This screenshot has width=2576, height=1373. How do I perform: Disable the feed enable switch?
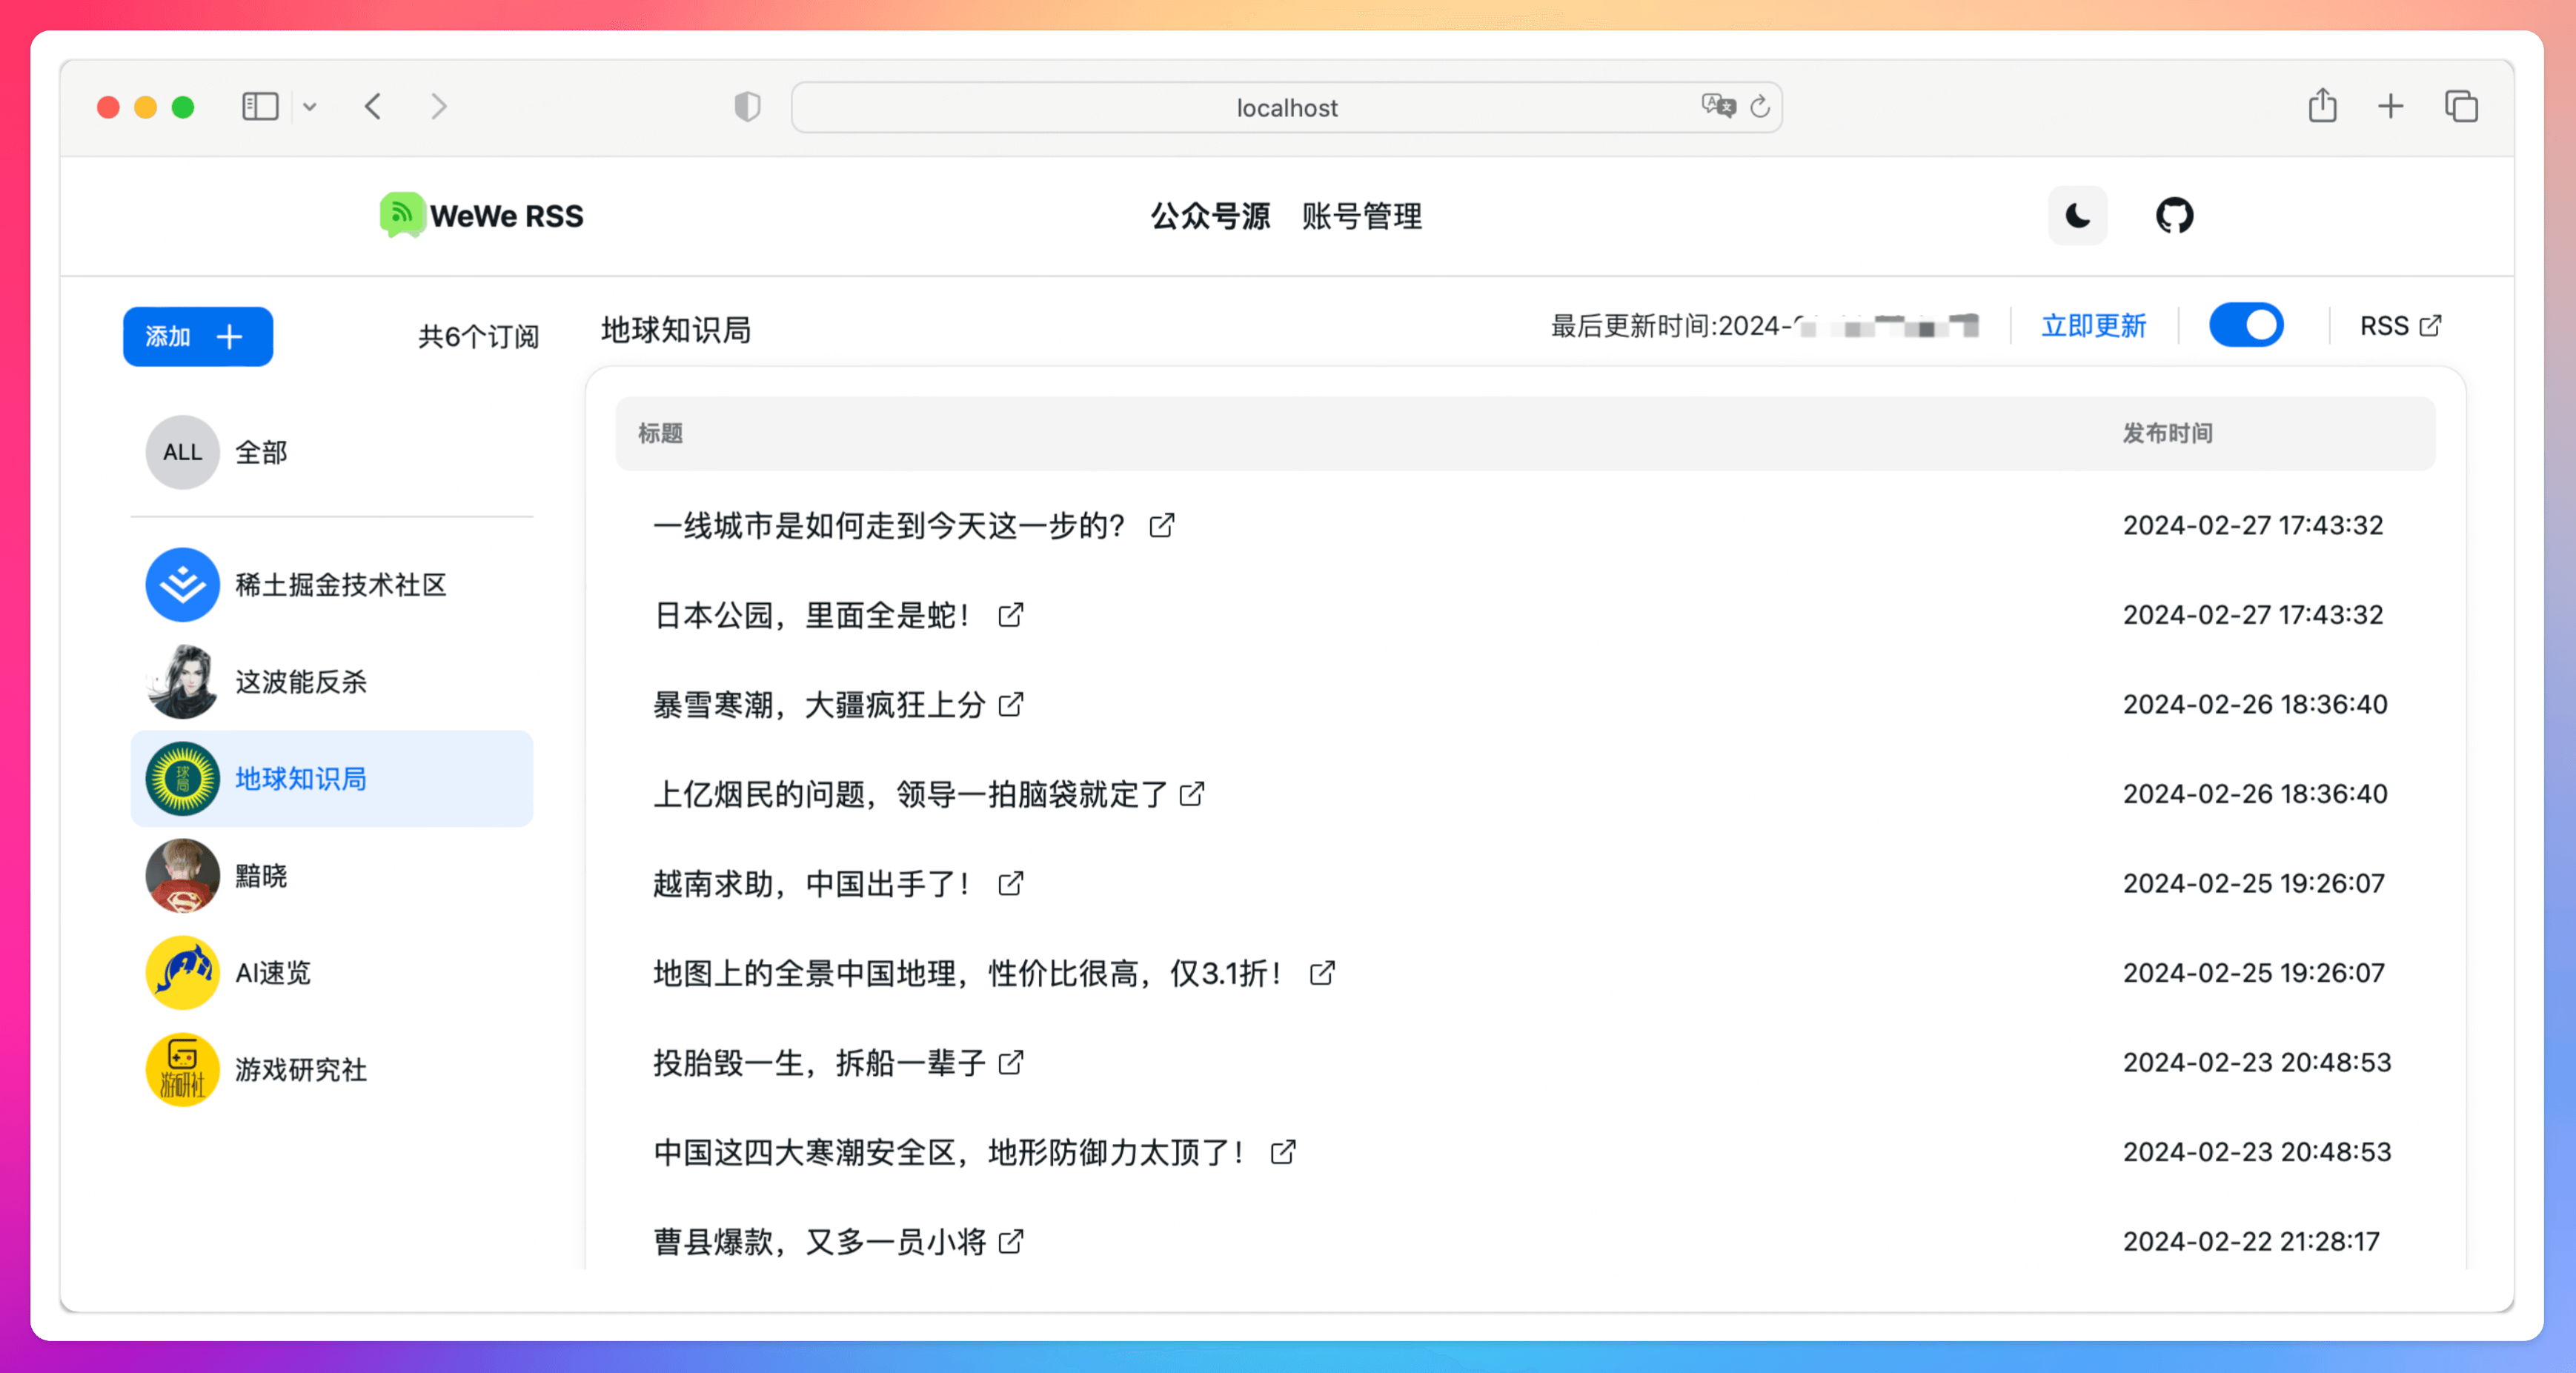2246,326
